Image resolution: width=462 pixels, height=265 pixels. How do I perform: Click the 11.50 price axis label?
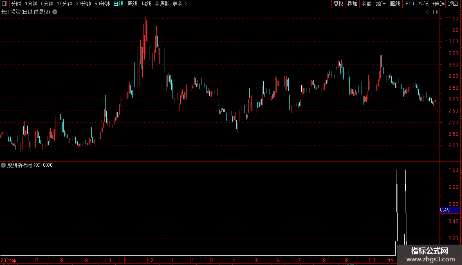pyautogui.click(x=452, y=18)
